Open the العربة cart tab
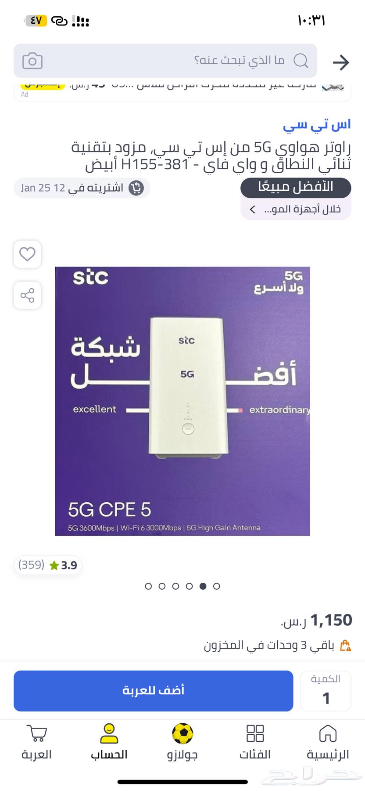The image size is (365, 791). click(x=36, y=743)
